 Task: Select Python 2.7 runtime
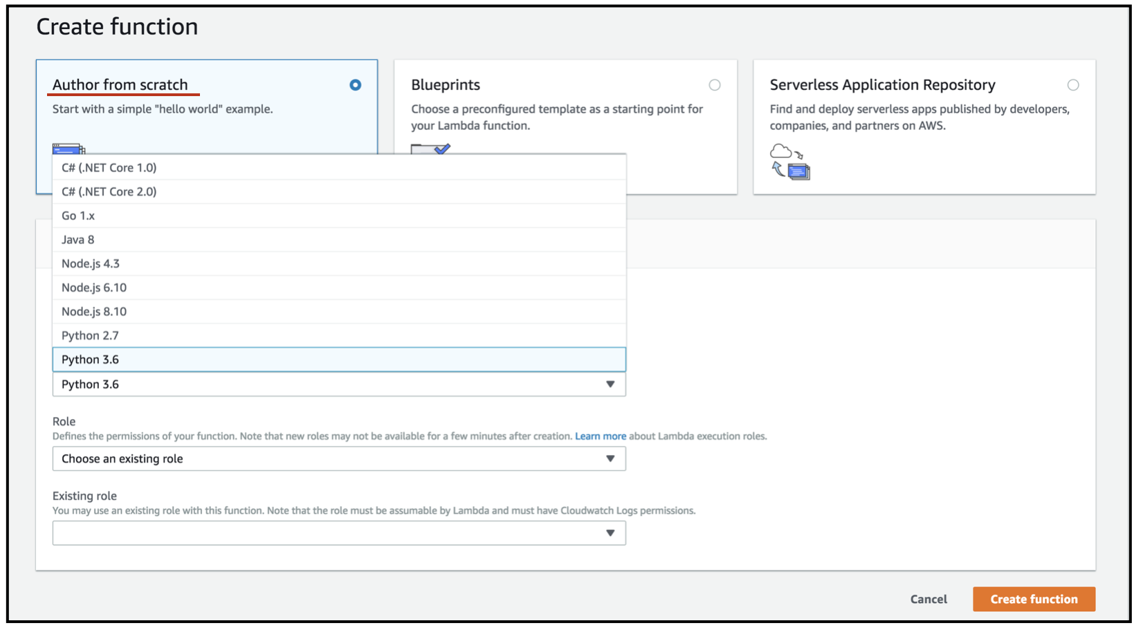339,335
